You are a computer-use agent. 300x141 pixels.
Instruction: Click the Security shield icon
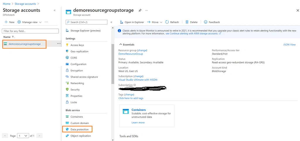pyautogui.click(x=67, y=90)
